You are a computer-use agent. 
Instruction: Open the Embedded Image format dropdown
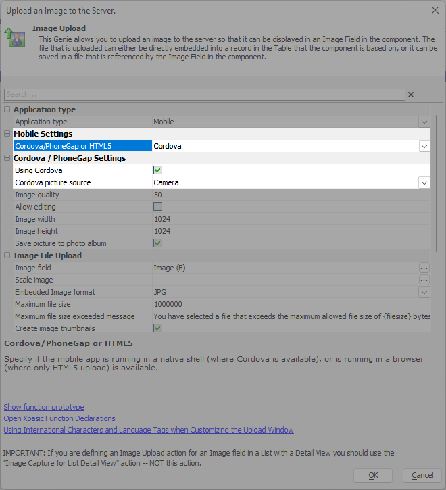pyautogui.click(x=424, y=292)
